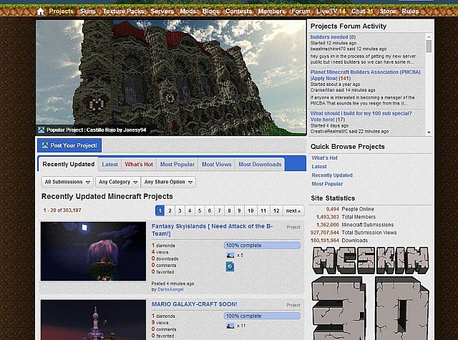Screen dimensions: 458x340
Task: Click forum activity scroll up arrow
Action: point(429,37)
